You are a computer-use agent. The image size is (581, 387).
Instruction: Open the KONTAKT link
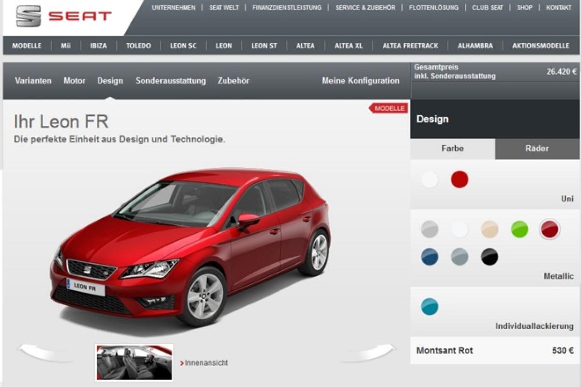click(x=559, y=8)
